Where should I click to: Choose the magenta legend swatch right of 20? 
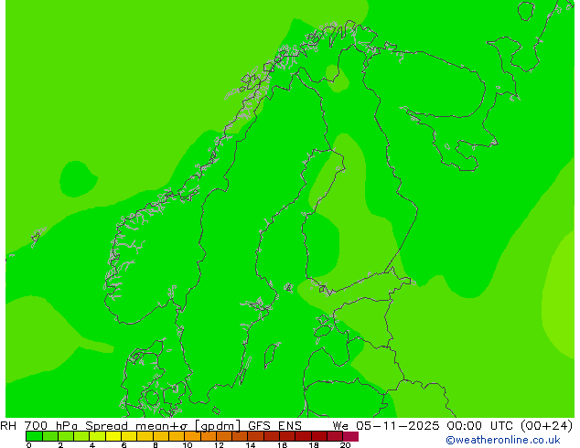click(350, 436)
